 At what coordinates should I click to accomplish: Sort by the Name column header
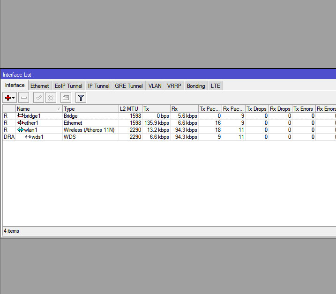tap(37, 109)
